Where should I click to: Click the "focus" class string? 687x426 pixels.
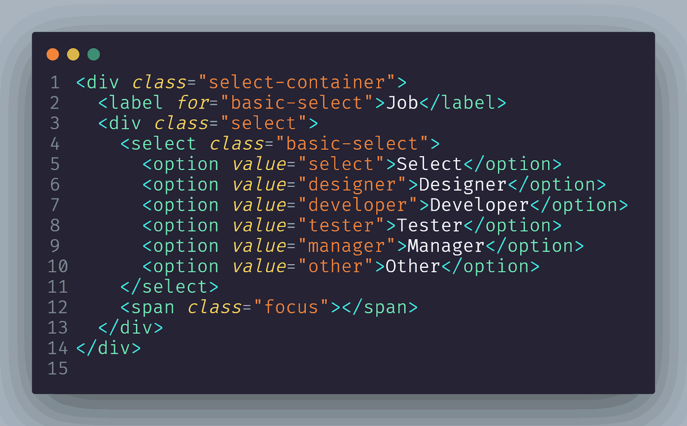click(x=291, y=307)
